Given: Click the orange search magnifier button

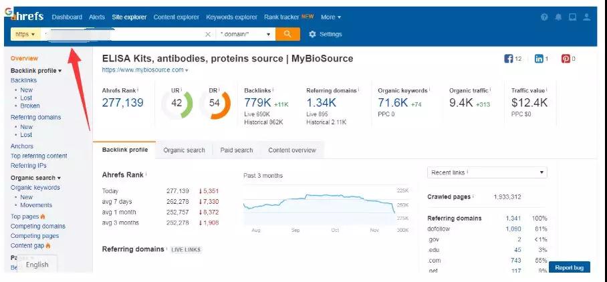Looking at the screenshot, I should pyautogui.click(x=287, y=34).
